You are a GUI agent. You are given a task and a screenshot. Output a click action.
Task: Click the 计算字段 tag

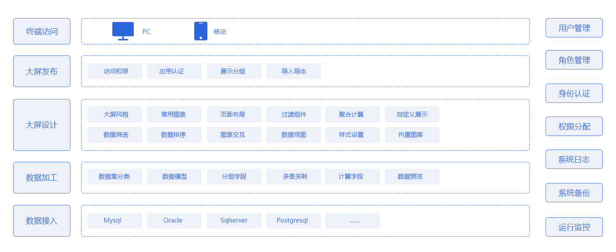tap(353, 177)
